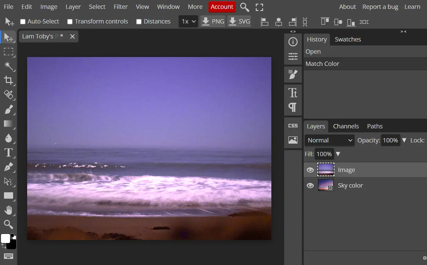This screenshot has height=265, width=427.
Task: Click the Sky color layer thumbnail
Action: pyautogui.click(x=326, y=185)
